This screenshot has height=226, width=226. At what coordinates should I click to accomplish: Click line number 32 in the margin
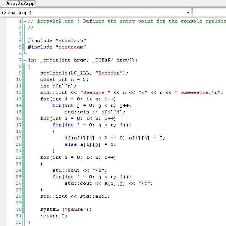[19, 222]
